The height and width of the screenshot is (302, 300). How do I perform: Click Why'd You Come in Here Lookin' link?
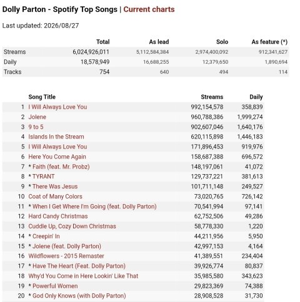coord(83,276)
